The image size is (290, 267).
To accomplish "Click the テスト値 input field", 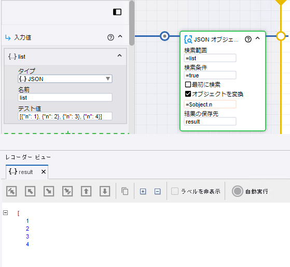I will click(x=65, y=116).
